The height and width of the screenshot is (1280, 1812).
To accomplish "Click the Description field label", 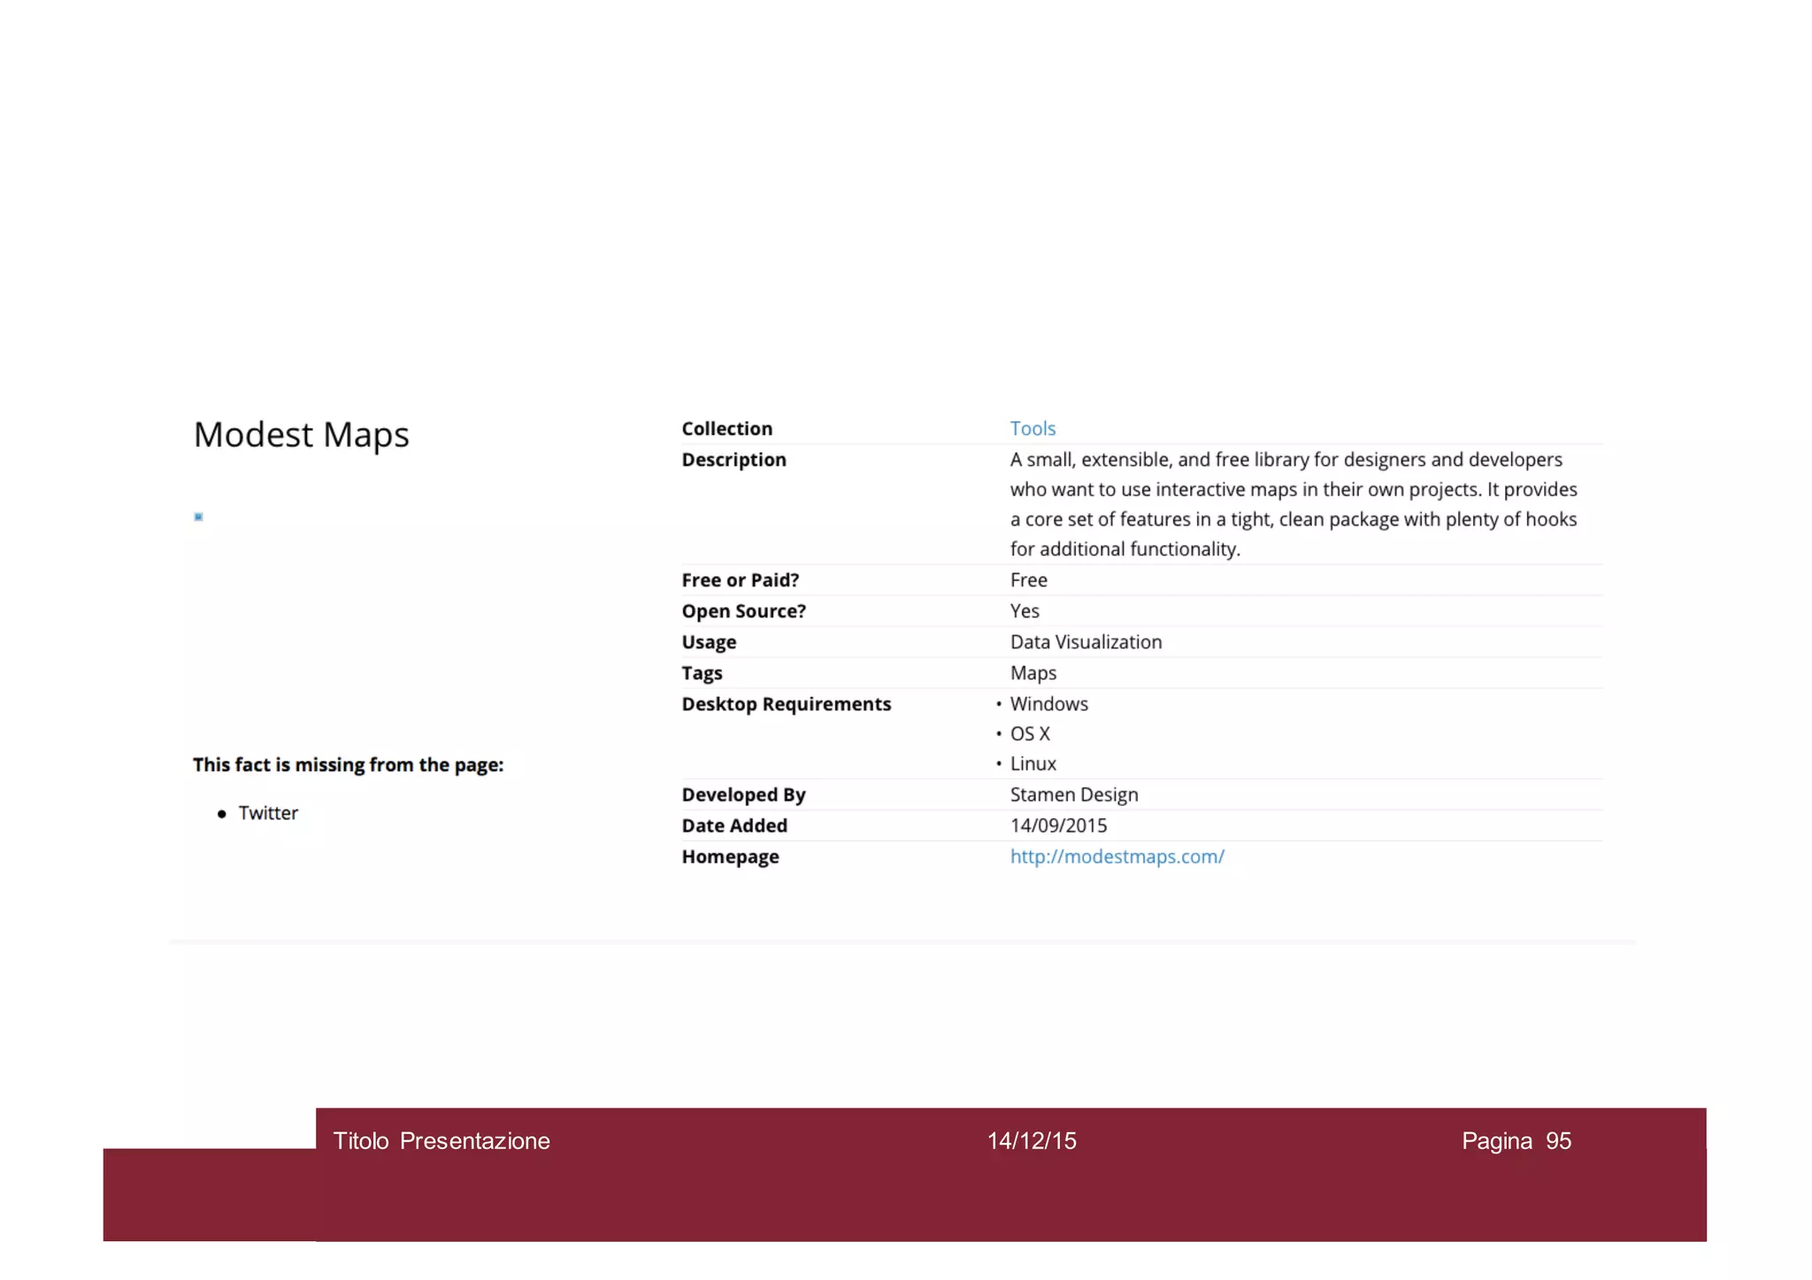I will [x=733, y=460].
